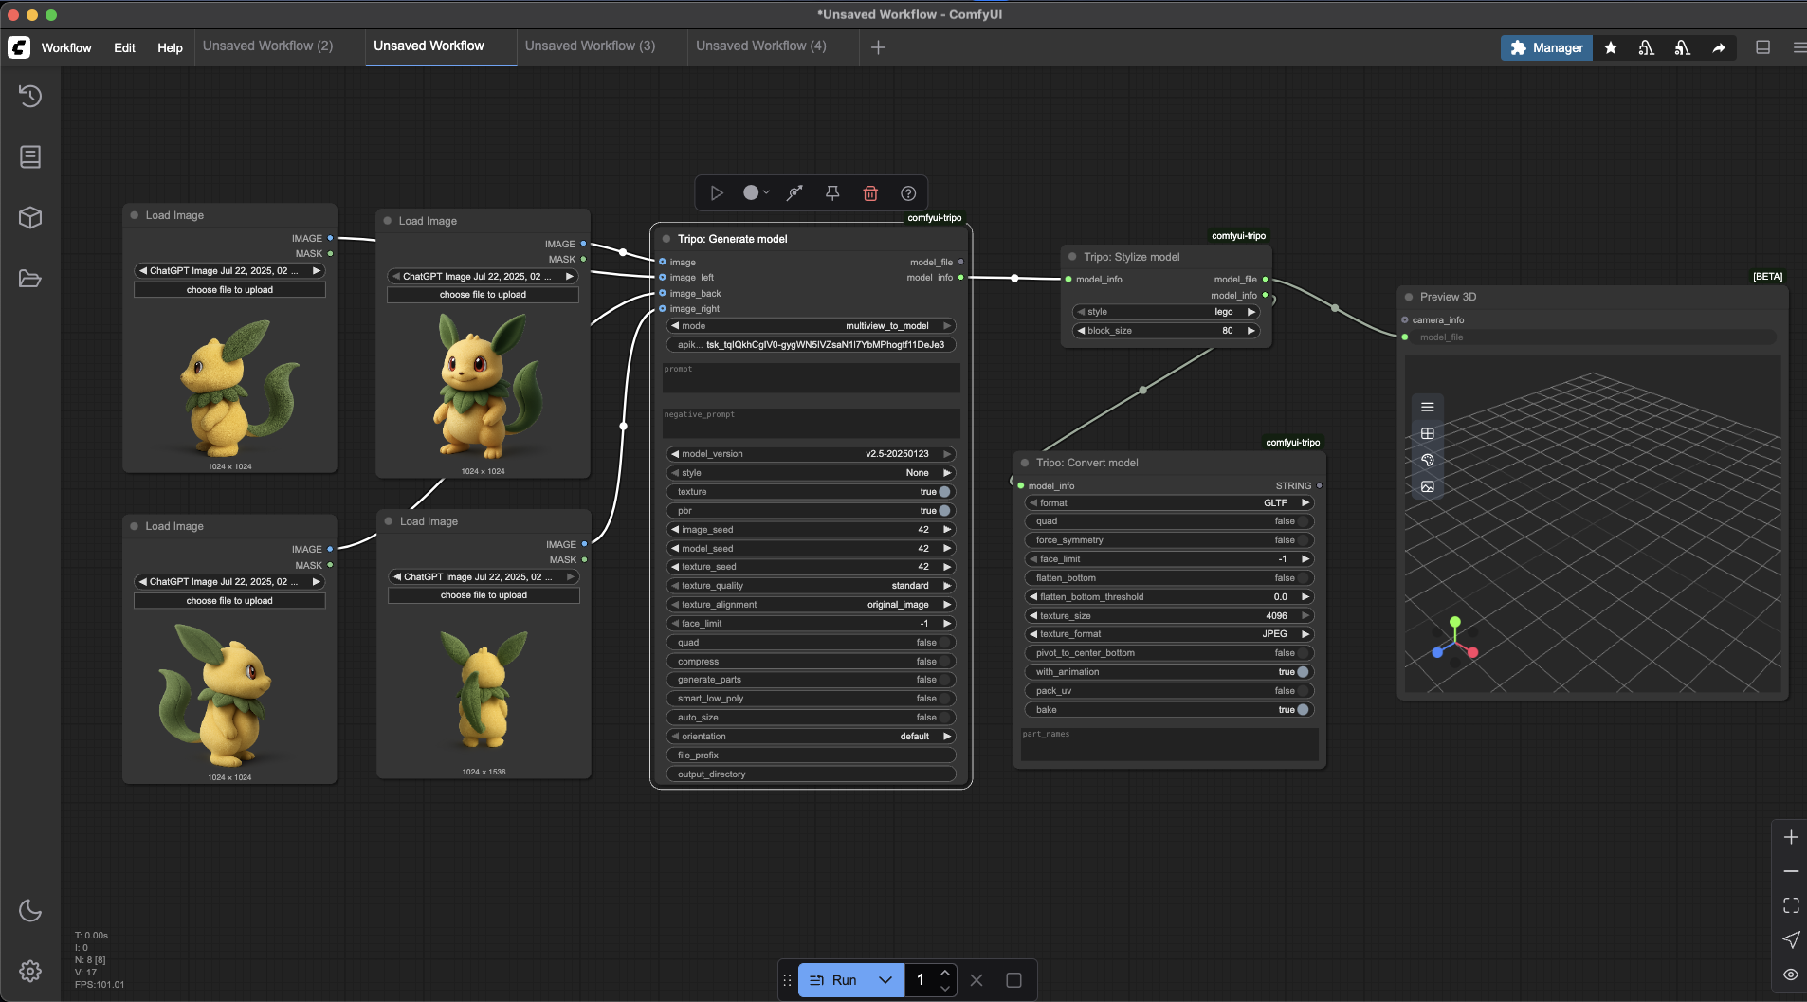1807x1002 pixels.
Task: Toggle link visibility eye icon
Action: tap(1791, 974)
